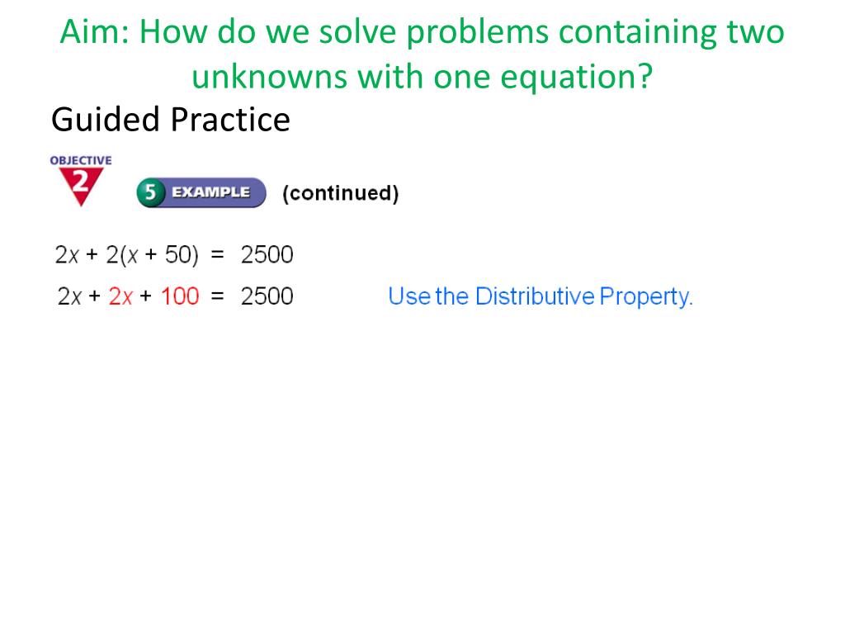Click the purple EXAMPLE pill label
Image resolution: width=845 pixels, height=634 pixels.
click(211, 192)
